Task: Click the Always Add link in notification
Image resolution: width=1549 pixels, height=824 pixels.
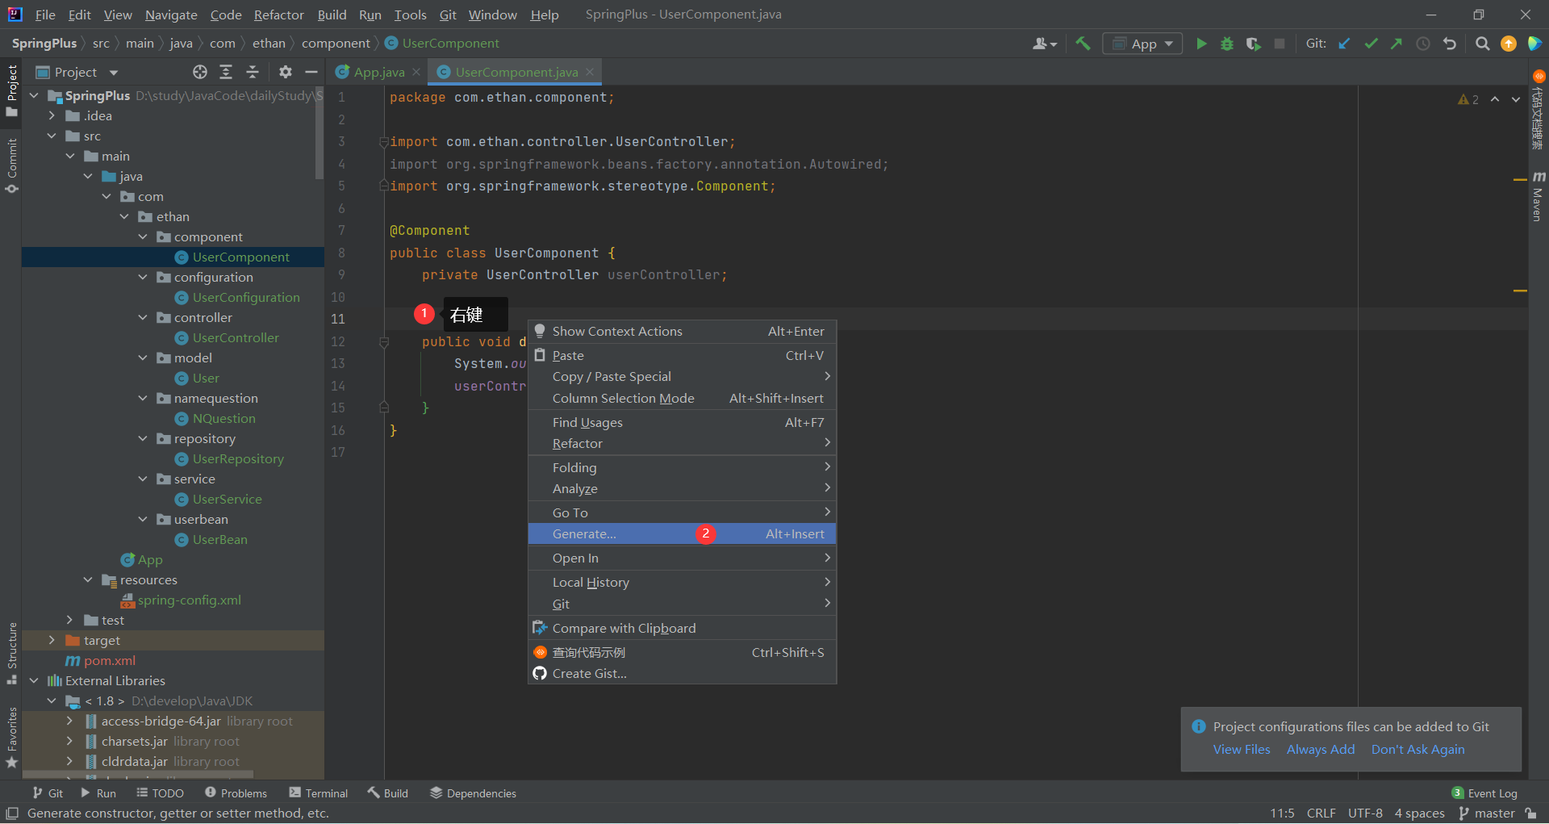Action: coord(1320,749)
